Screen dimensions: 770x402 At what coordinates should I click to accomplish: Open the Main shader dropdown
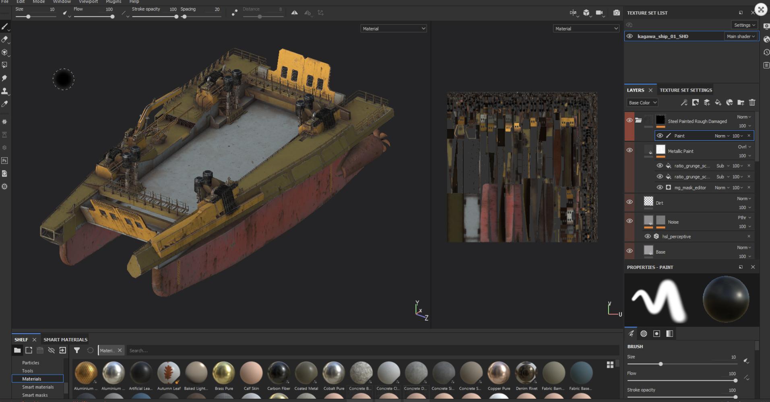741,36
